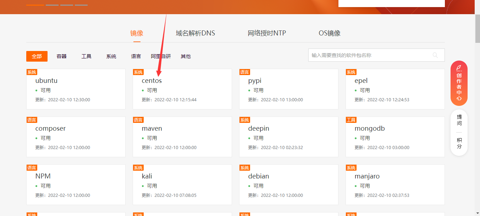Open the debian mirror card

click(x=289, y=184)
